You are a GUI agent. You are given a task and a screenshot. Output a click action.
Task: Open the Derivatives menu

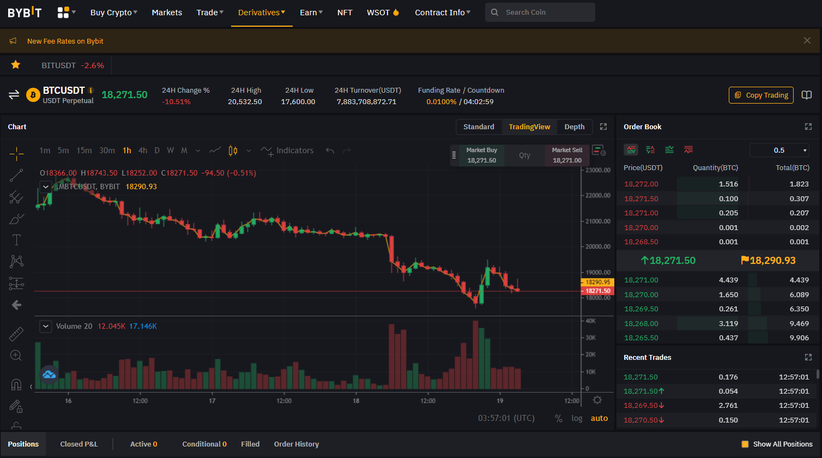(262, 12)
